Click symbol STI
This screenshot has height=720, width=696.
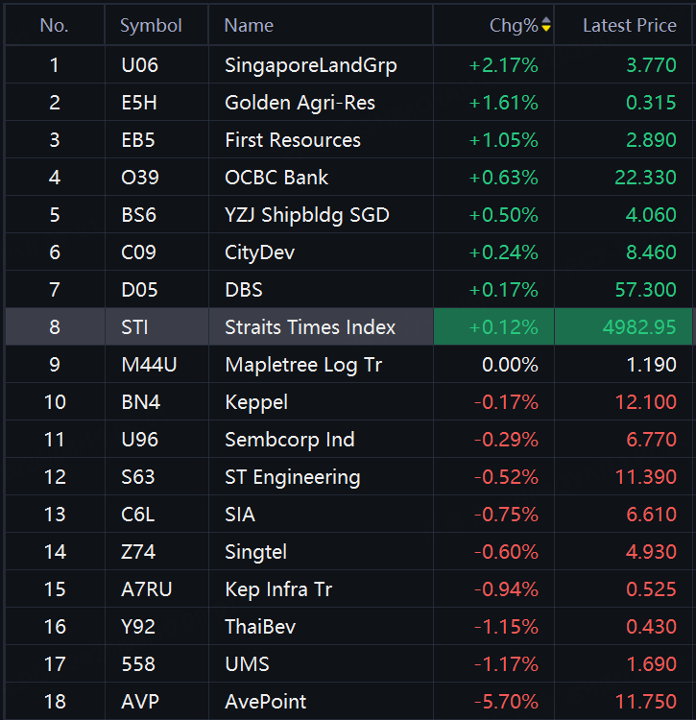pos(134,327)
